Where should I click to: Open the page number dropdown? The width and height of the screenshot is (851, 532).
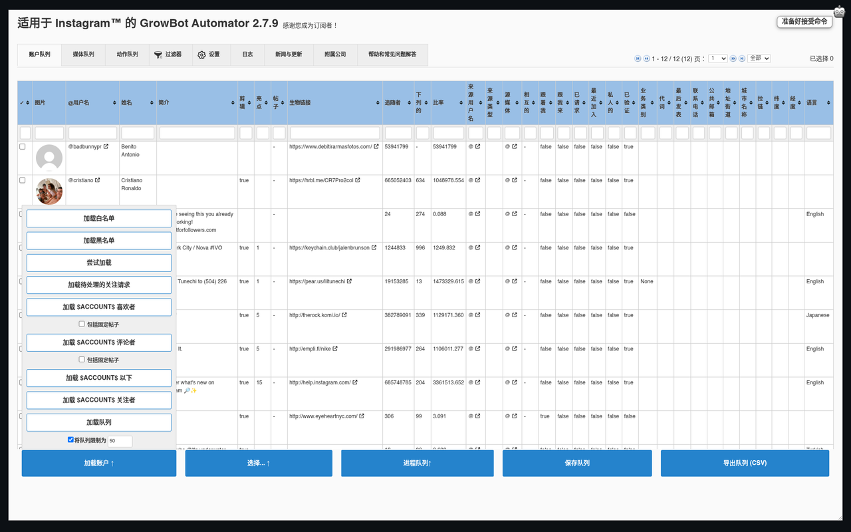[x=718, y=59]
